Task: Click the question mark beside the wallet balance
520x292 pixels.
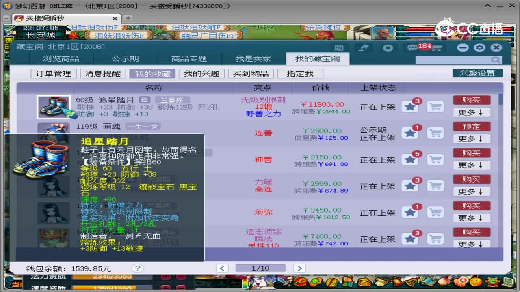Action: pyautogui.click(x=138, y=268)
